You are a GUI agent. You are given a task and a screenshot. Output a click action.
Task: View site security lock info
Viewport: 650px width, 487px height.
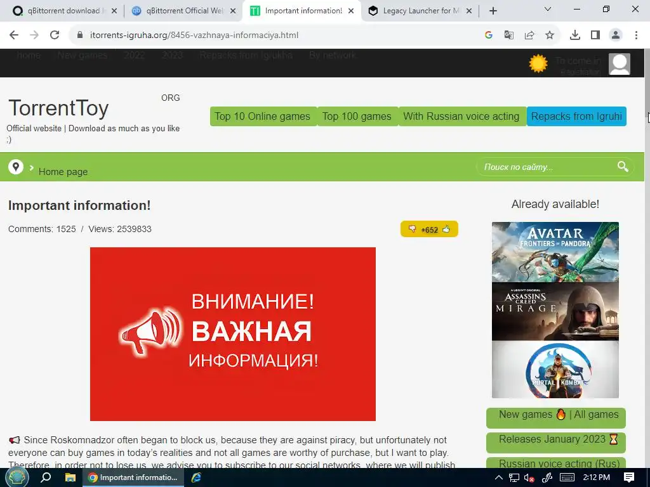click(80, 36)
